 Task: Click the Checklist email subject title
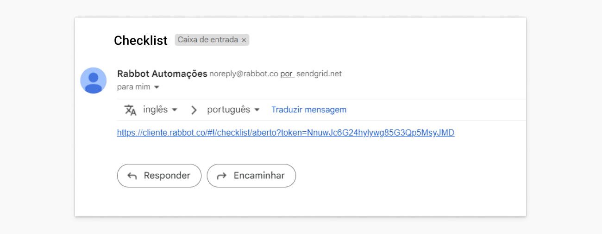tap(141, 41)
